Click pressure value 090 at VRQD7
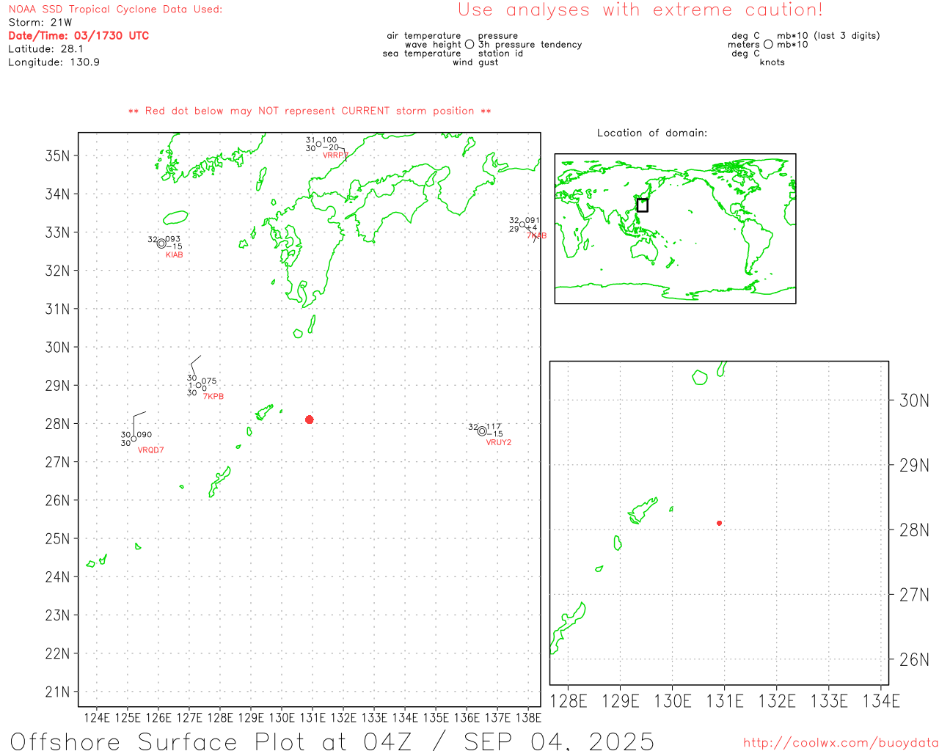Viewport: 939px width, 751px height. (x=145, y=435)
